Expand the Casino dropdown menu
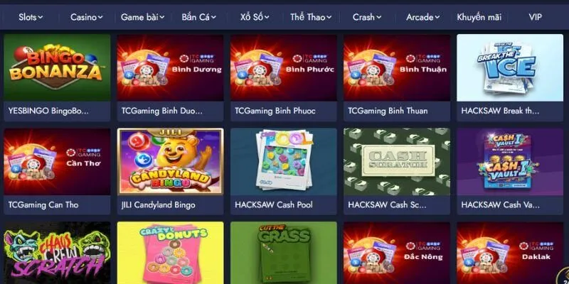Screen dimensions: 569x284 86,17
